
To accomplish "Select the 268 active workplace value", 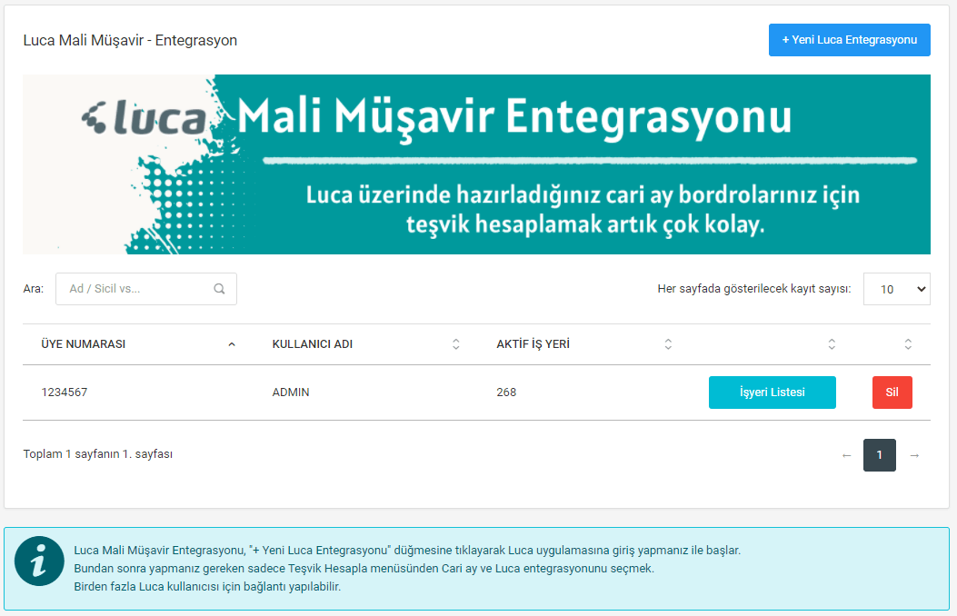I will coord(506,392).
